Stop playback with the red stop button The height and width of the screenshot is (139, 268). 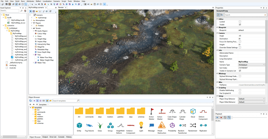click(221, 118)
